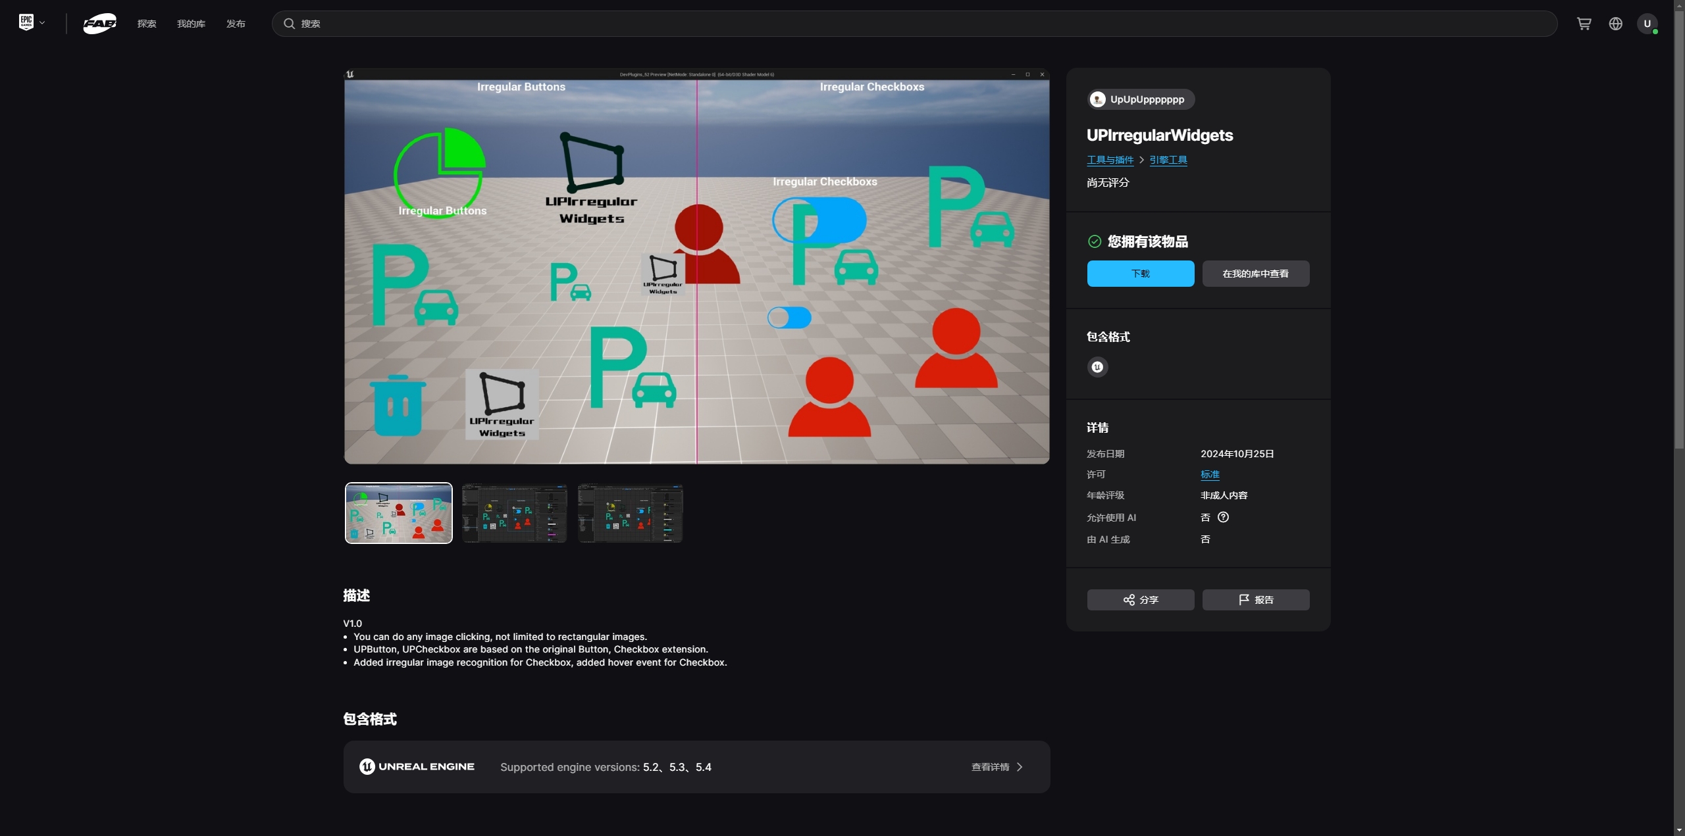Open the 标准 license link
This screenshot has height=836, width=1685.
[x=1210, y=474]
